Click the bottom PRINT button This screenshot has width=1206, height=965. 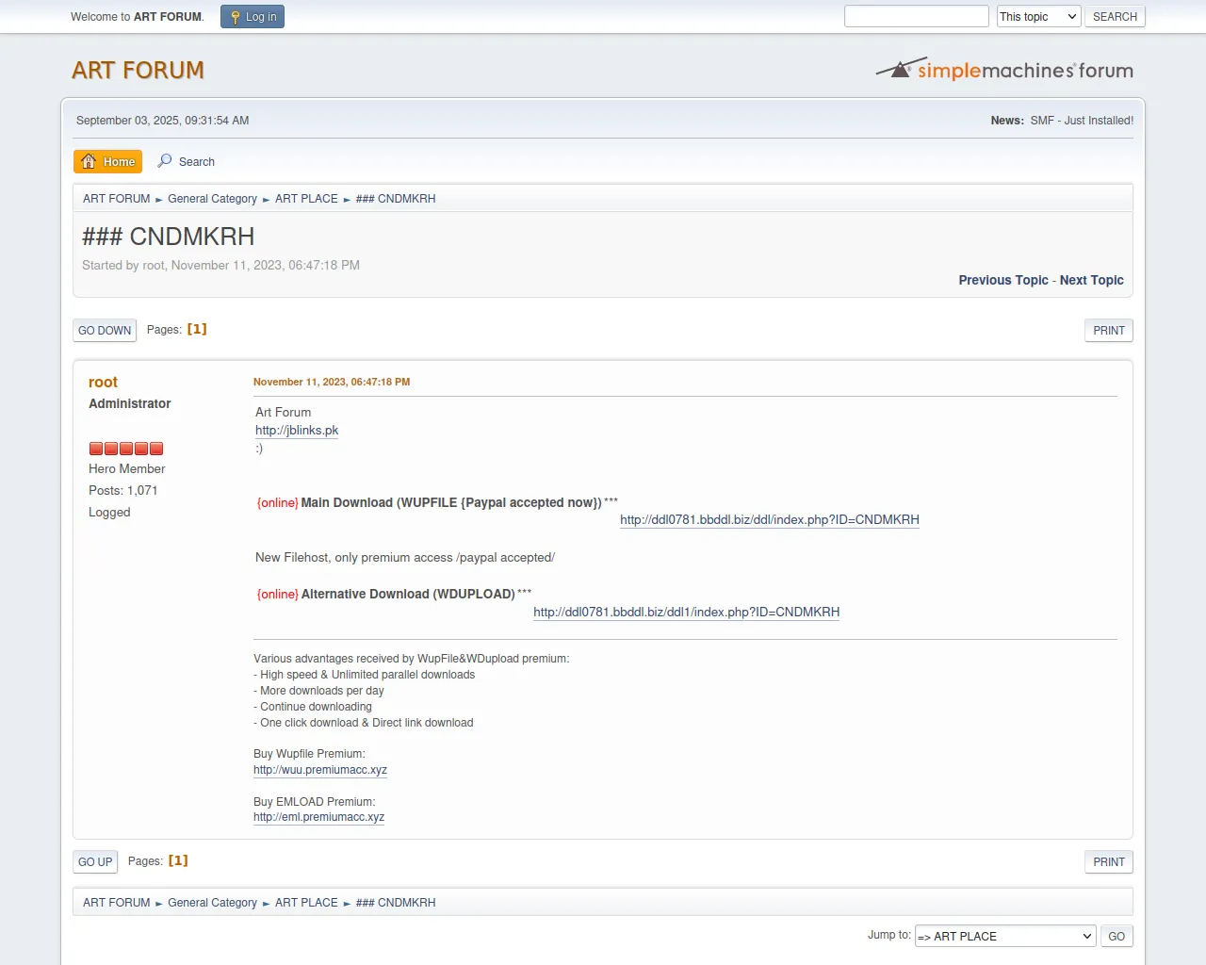coord(1109,862)
